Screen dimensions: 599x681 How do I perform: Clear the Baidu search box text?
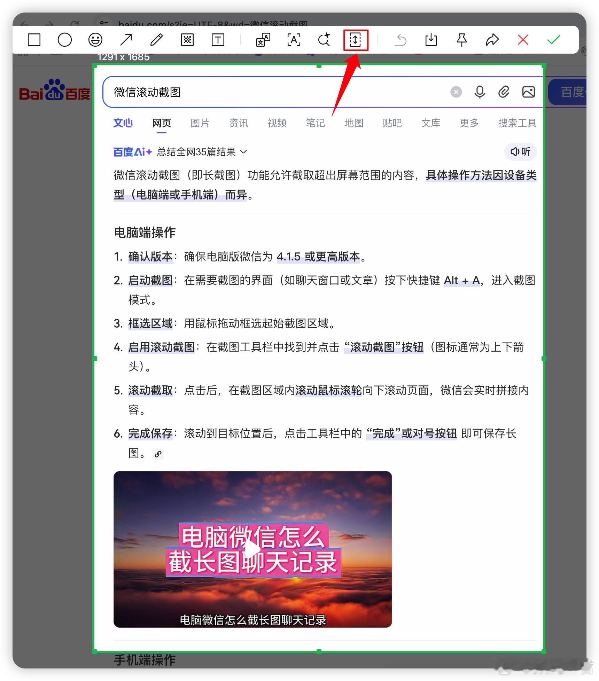[456, 92]
